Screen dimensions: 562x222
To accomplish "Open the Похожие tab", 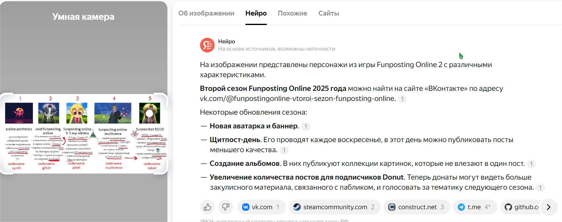I will 292,13.
